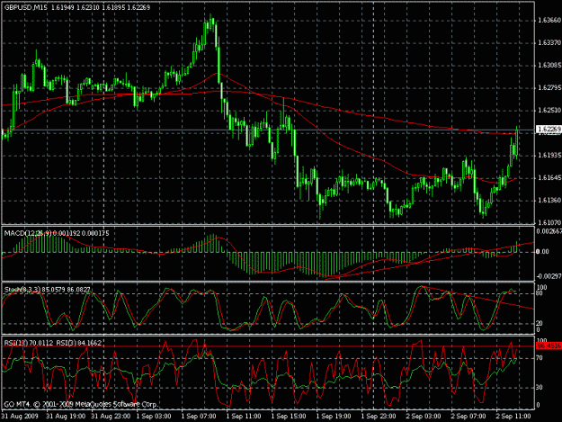Click the highlighted 1.62269 current price tag

549,129
